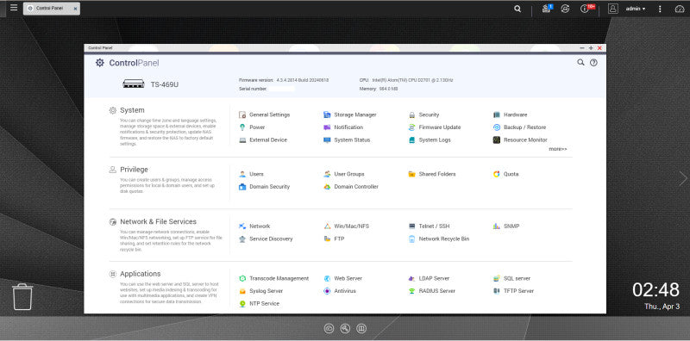Open Hardware settings
Screen dimensions: 690x341
click(510, 115)
